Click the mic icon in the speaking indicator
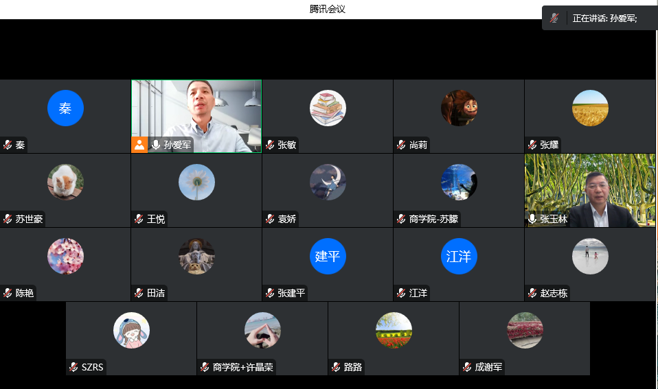 click(x=554, y=19)
